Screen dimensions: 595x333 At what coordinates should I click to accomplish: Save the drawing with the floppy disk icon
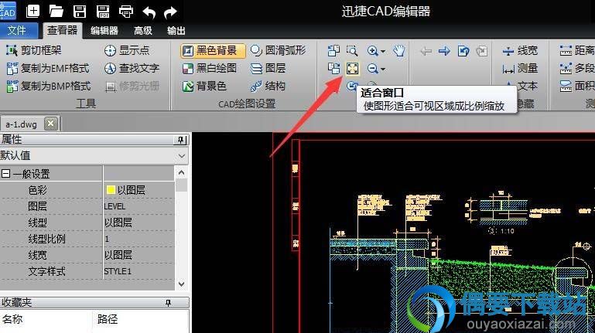(80, 12)
